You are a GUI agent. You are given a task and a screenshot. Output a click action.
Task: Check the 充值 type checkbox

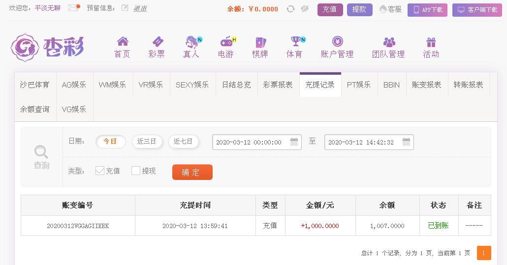100,171
